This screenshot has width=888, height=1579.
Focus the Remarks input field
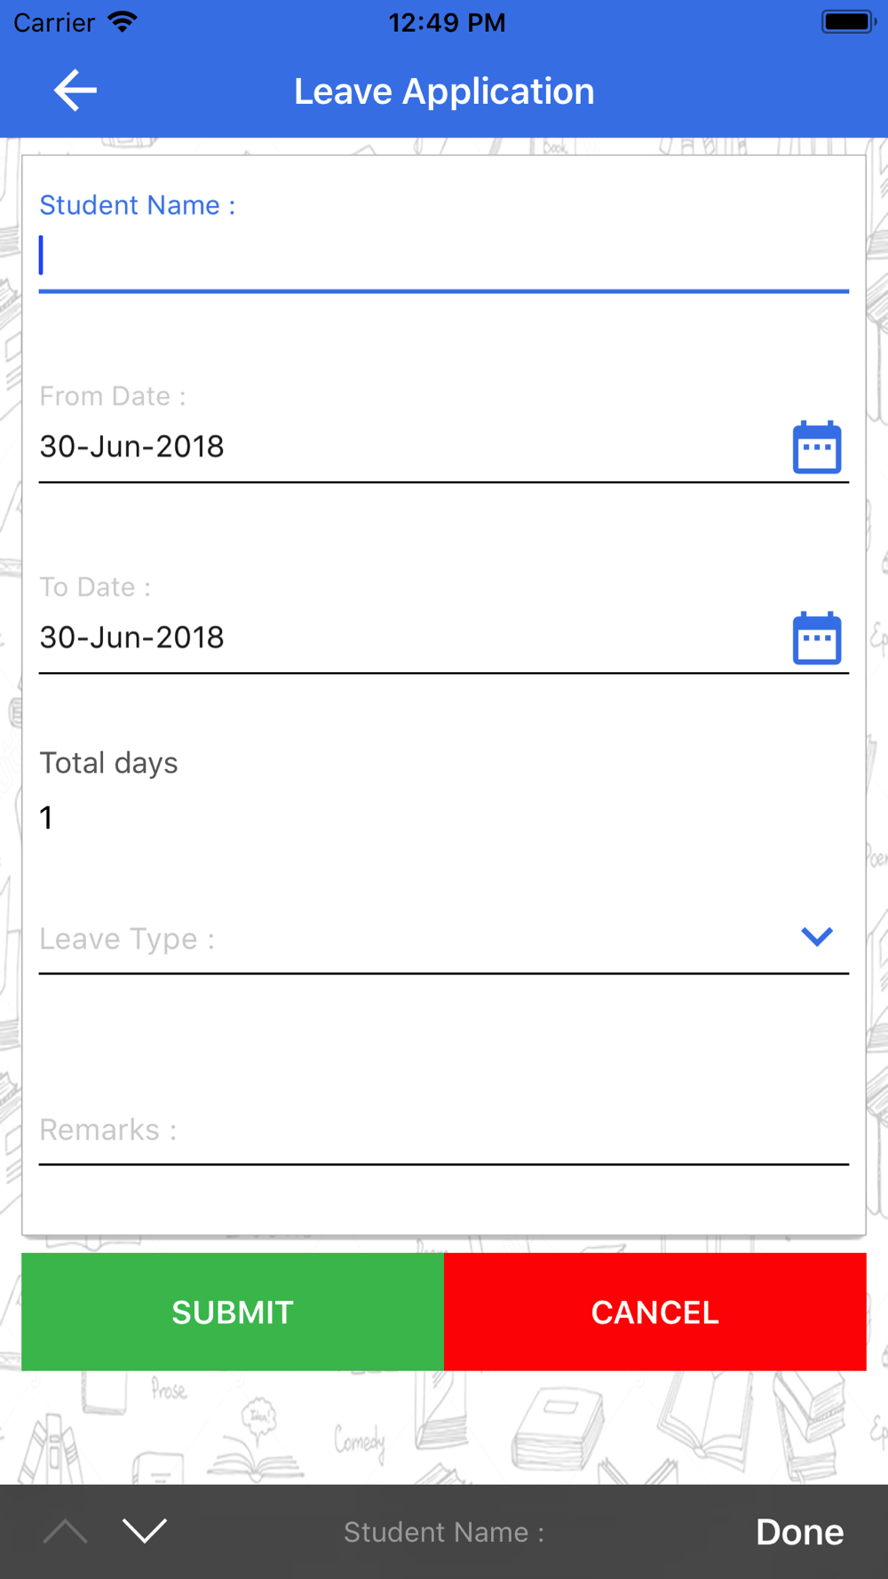(x=444, y=1130)
